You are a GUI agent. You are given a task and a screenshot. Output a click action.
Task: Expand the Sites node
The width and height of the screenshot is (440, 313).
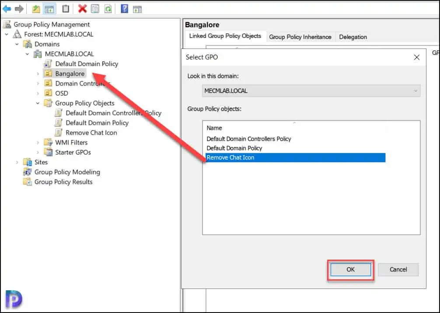(17, 162)
